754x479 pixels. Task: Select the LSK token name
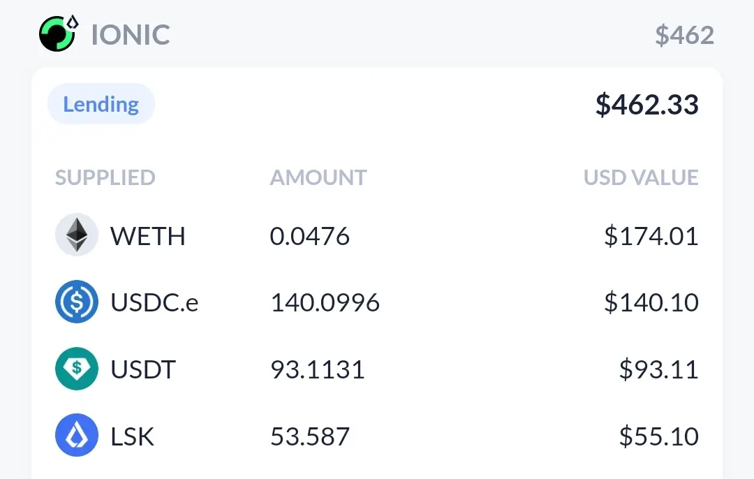pos(132,436)
